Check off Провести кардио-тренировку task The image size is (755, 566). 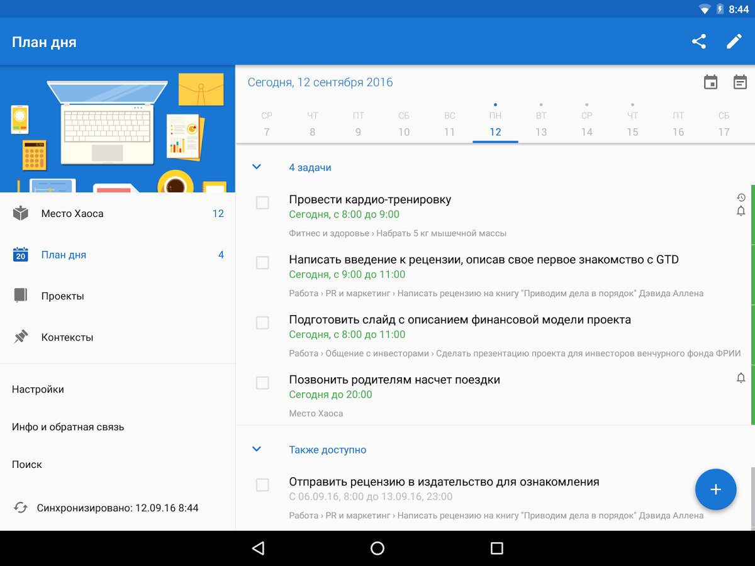click(262, 203)
